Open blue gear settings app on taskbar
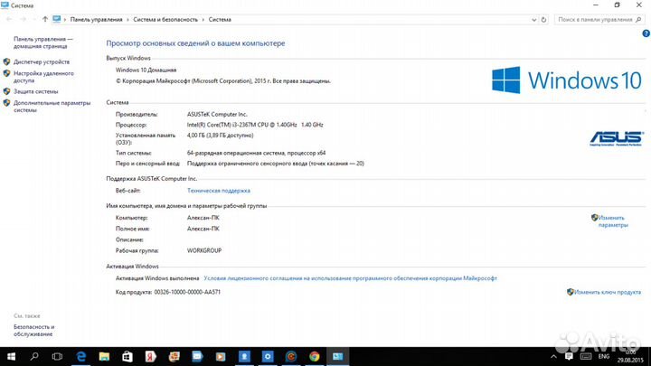 pos(268,356)
